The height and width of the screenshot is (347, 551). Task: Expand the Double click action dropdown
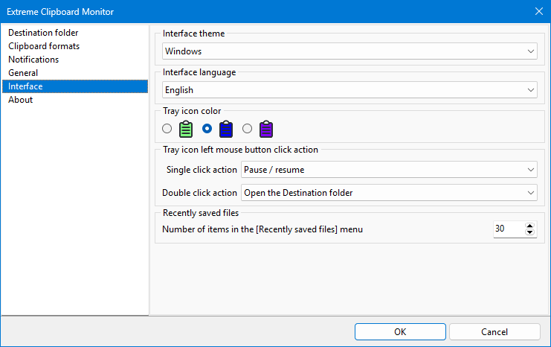(x=389, y=193)
